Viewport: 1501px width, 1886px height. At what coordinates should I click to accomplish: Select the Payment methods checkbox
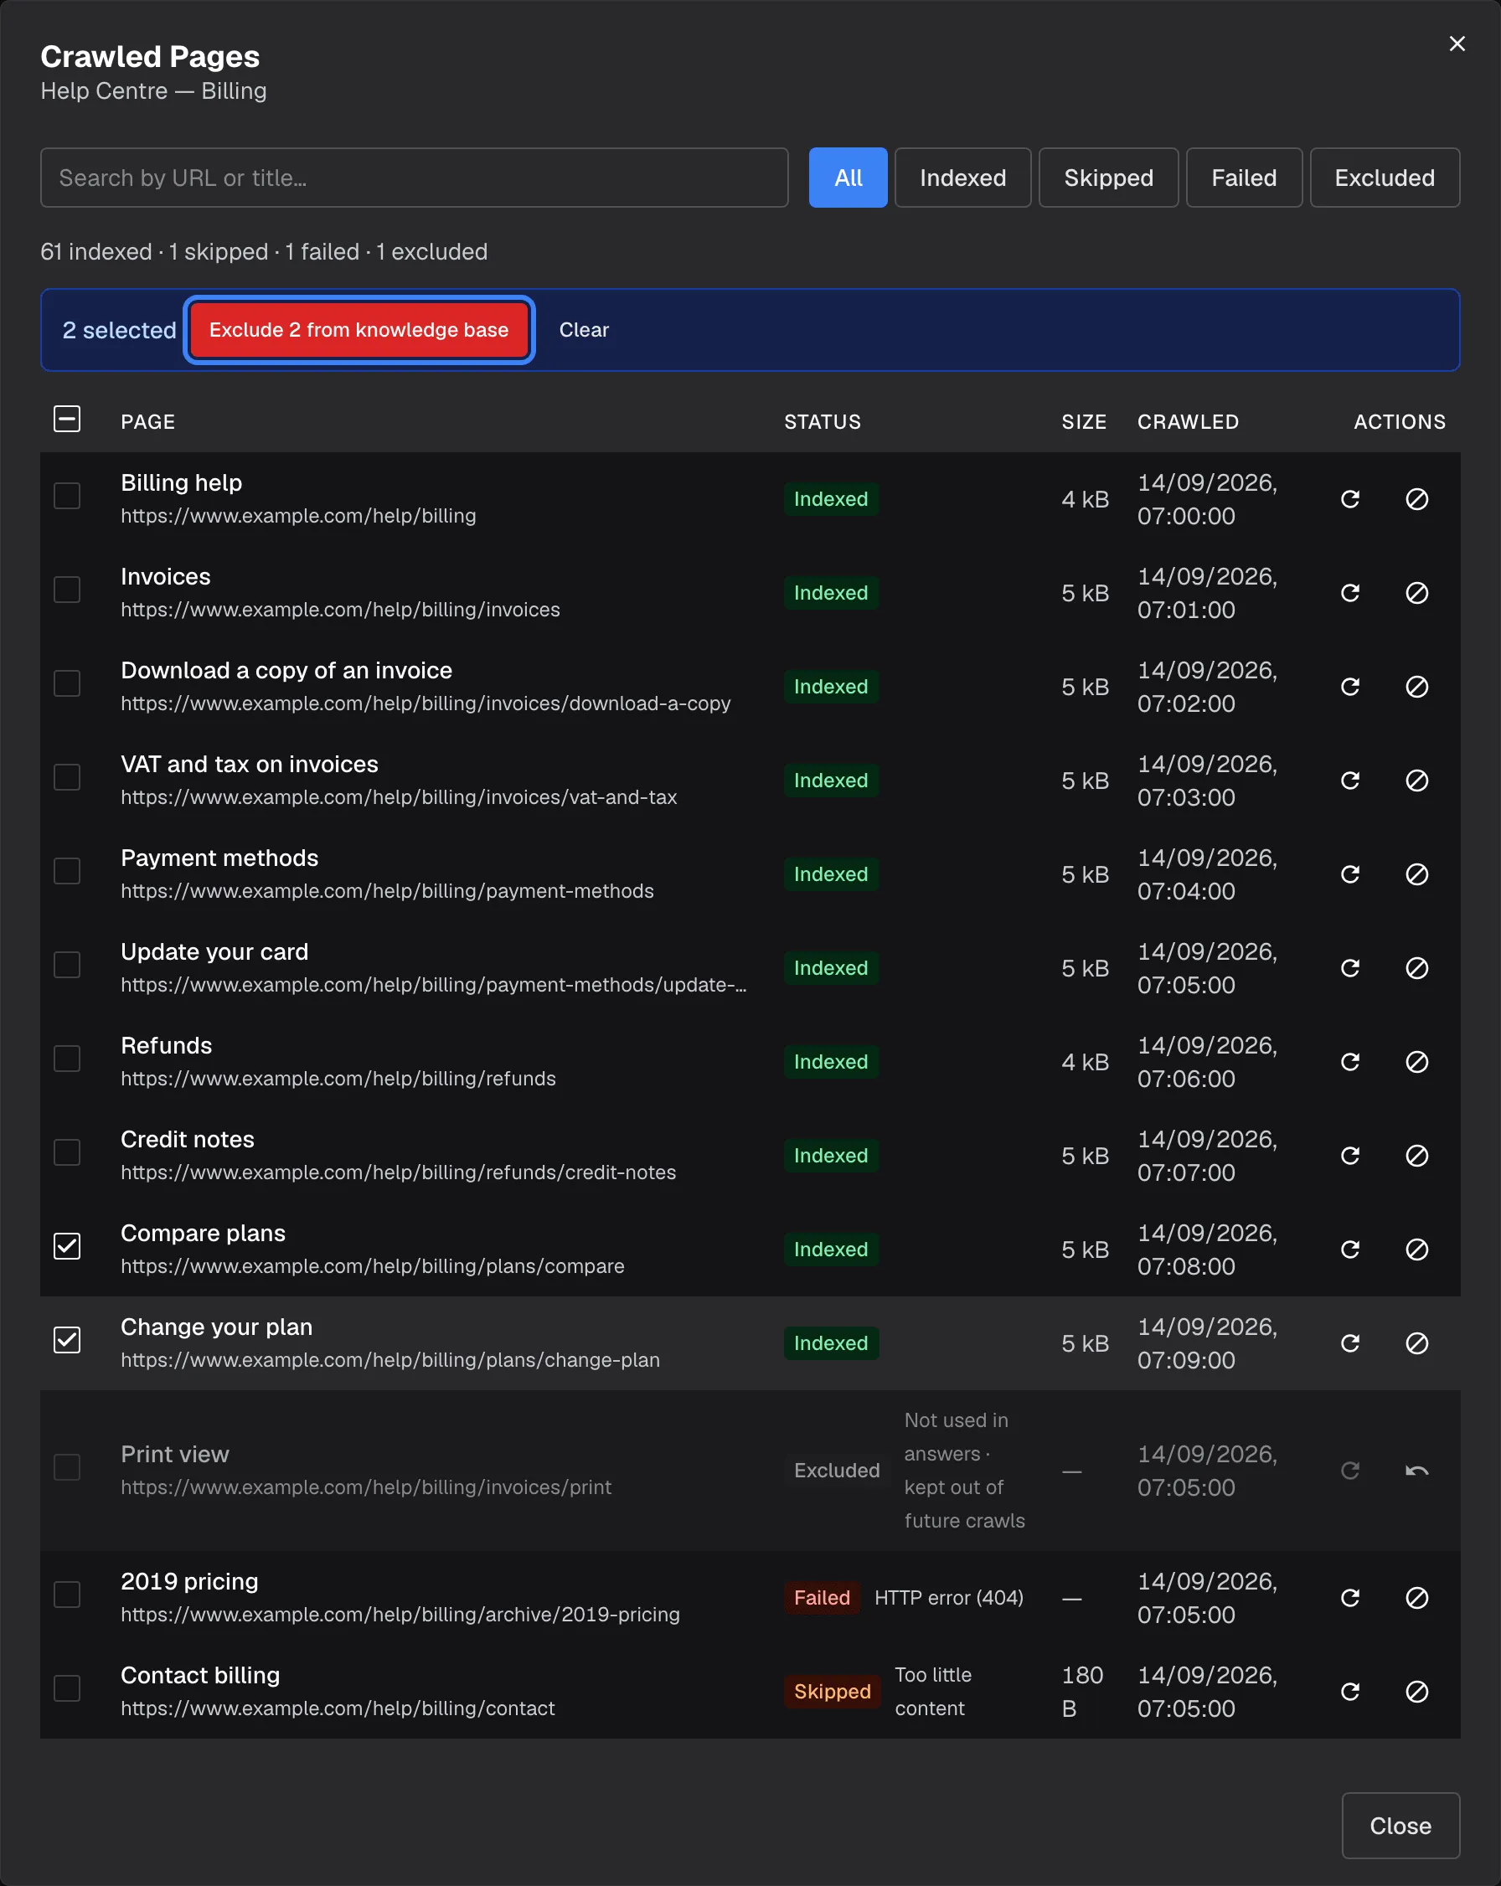tap(67, 870)
